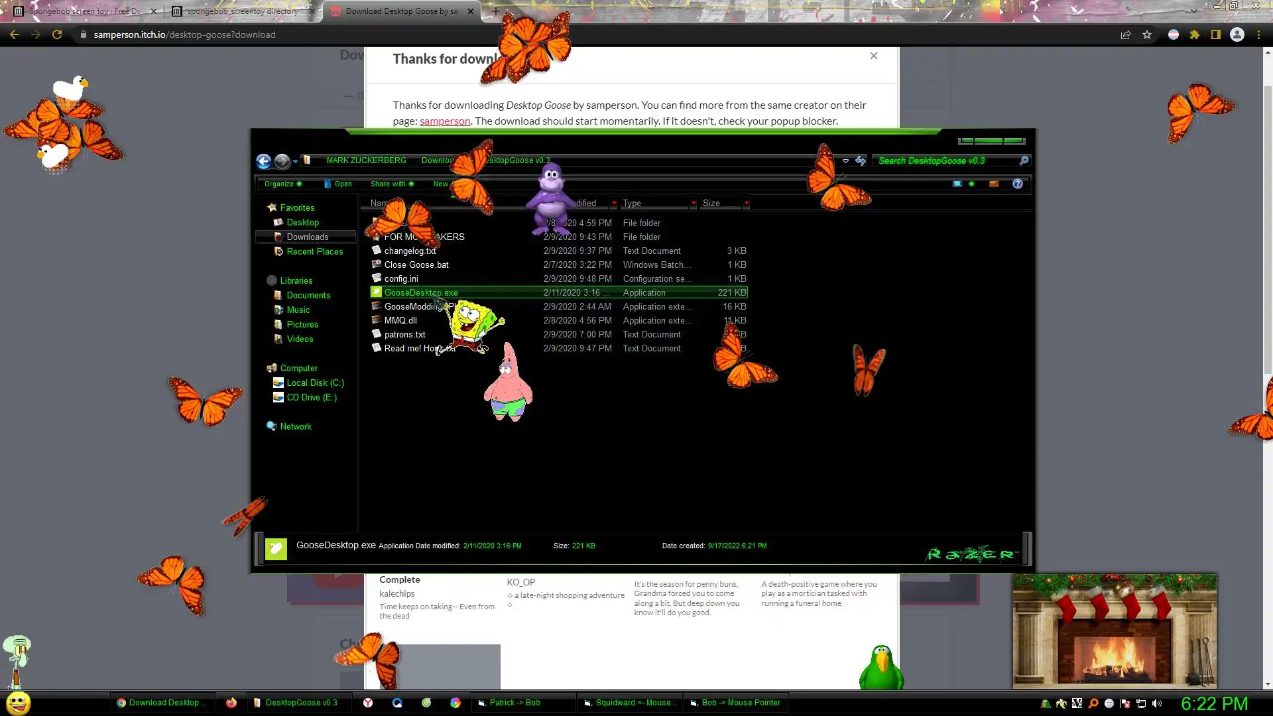
Task: Click the volume speaker tray icon
Action: (1157, 703)
